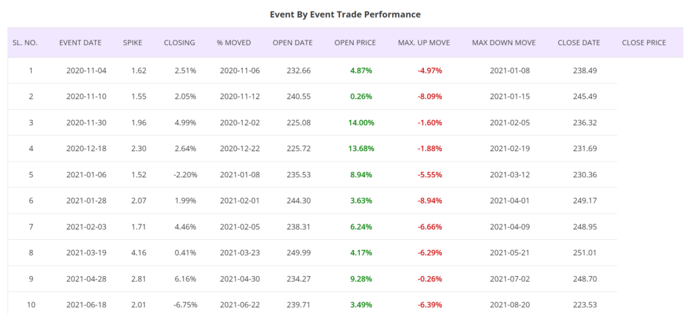691x314 pixels.
Task: Select the OPEN DATE column header
Action: tap(292, 42)
